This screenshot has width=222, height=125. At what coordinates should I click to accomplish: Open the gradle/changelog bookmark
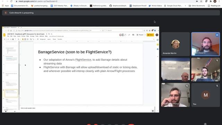[40, 6]
